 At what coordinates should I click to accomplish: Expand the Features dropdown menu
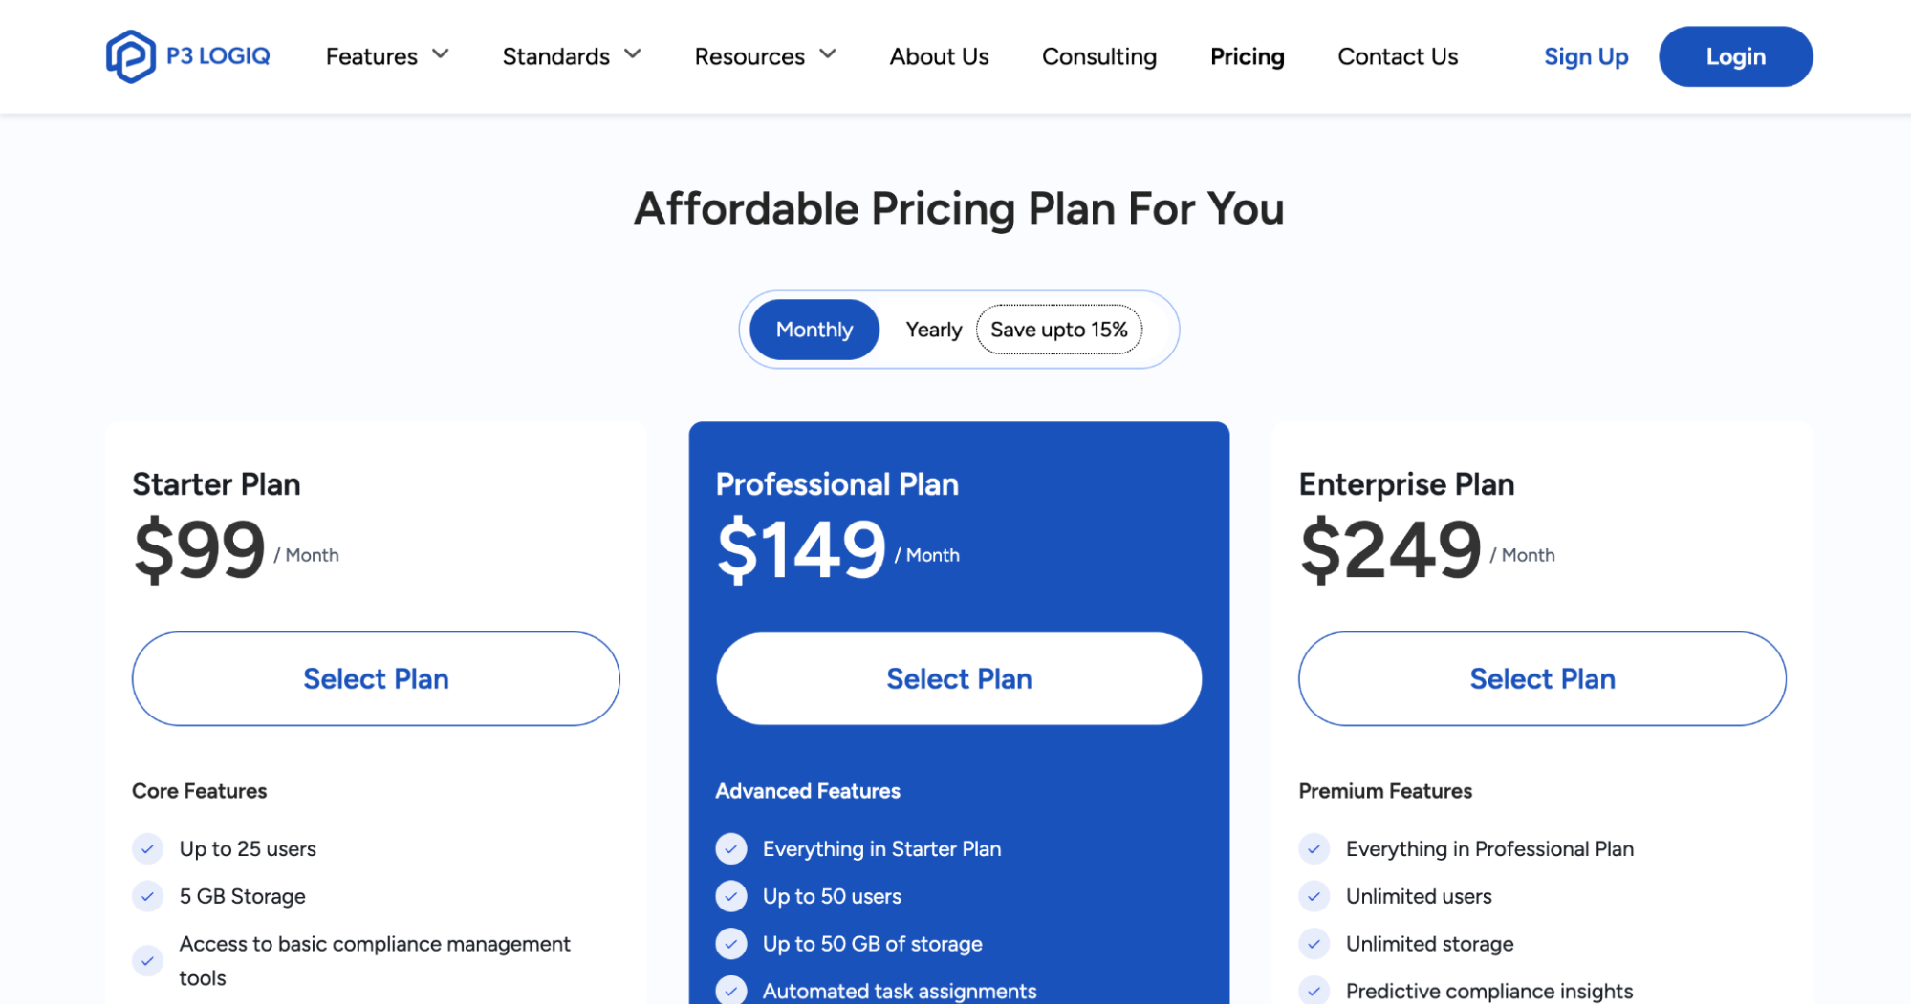(x=385, y=56)
